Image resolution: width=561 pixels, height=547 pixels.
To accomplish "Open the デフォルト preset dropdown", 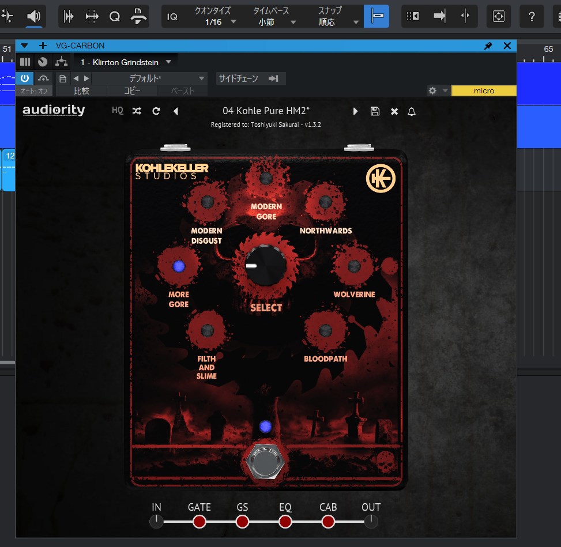I will pyautogui.click(x=150, y=78).
